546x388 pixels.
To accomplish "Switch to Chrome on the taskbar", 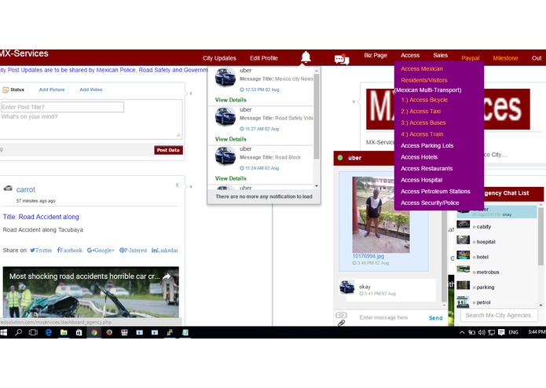I will 94,332.
